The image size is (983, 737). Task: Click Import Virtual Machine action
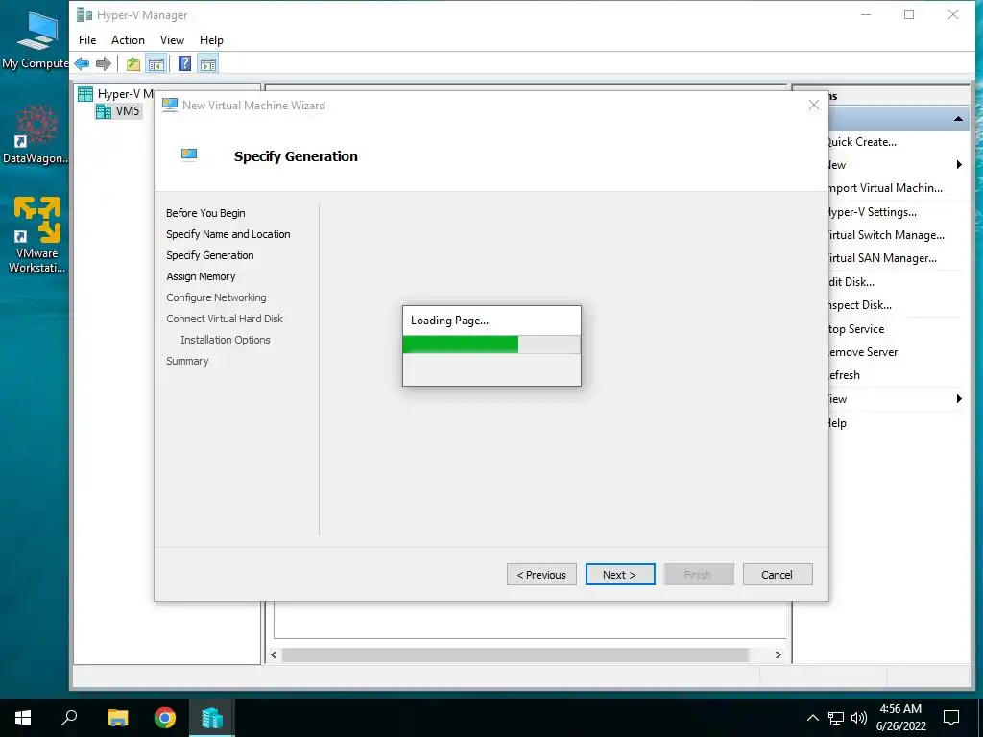coord(885,189)
